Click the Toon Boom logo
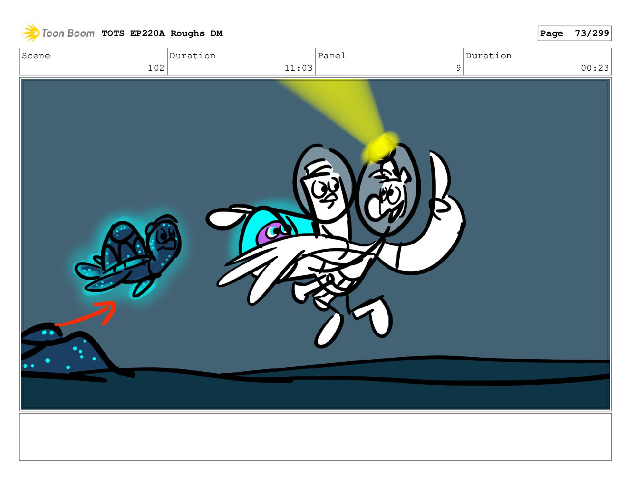Viewport: 631px width, 489px height. (x=58, y=33)
